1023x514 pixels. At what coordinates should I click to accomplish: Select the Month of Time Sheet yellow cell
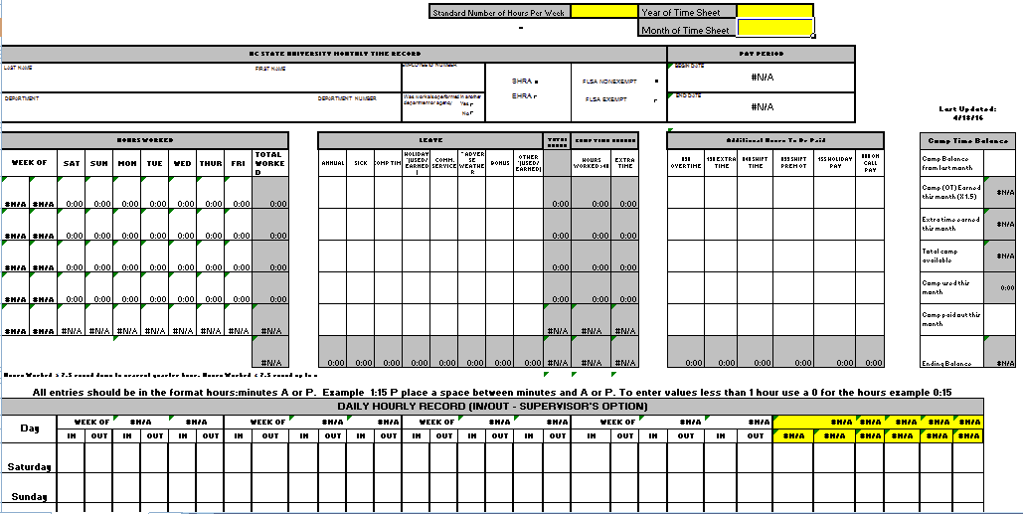774,28
